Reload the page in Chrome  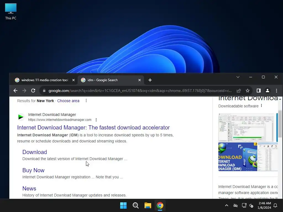click(x=33, y=91)
